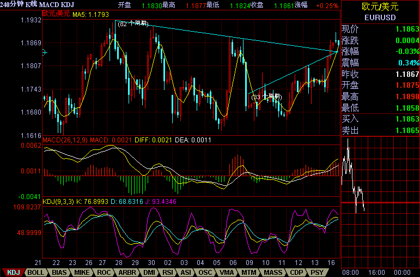
Task: Open the ASI indicator tab
Action: point(186,273)
